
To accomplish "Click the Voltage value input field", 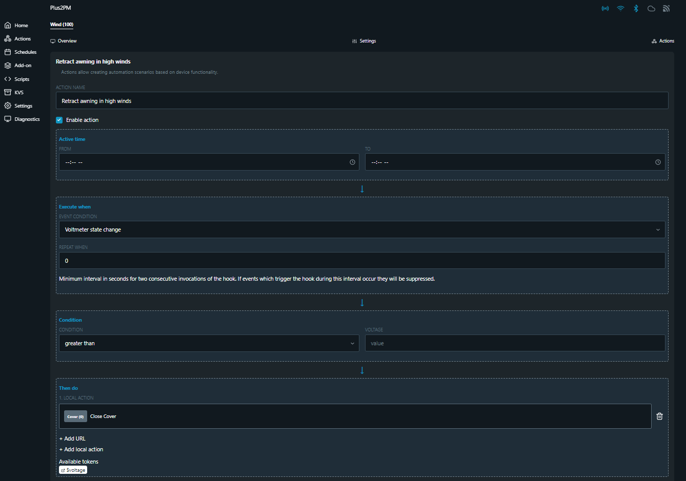I will pos(515,343).
